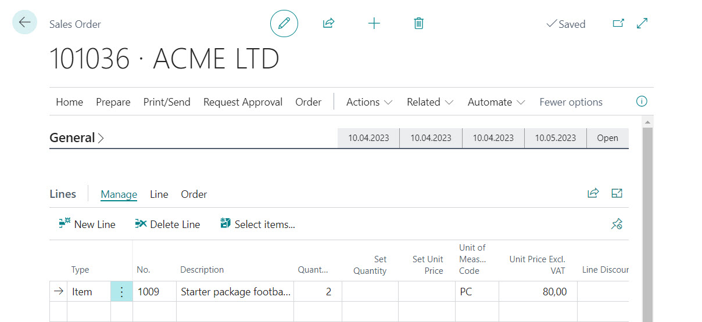Switch to the Order tab in Lines
The image size is (702, 322).
[x=194, y=194]
